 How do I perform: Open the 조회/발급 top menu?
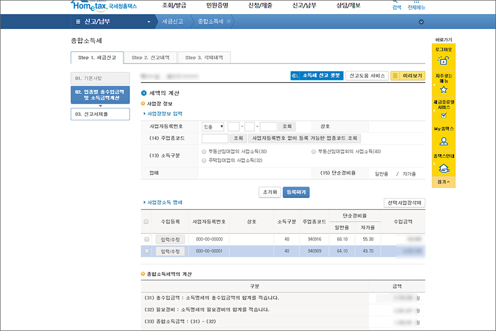pyautogui.click(x=174, y=6)
